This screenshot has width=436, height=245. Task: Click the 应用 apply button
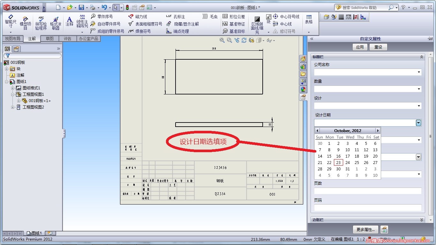pos(360,47)
